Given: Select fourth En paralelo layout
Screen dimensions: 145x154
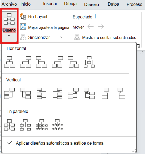Looking at the screenshot, I should (57, 125).
